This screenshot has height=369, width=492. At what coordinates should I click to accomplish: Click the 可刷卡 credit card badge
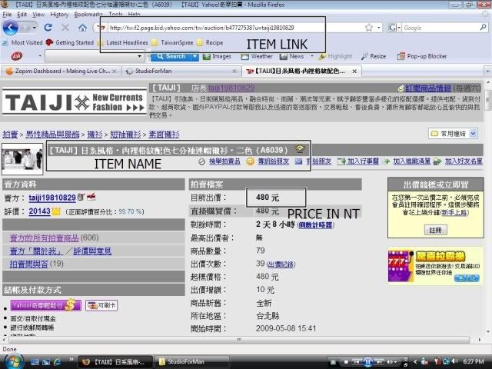point(101,305)
